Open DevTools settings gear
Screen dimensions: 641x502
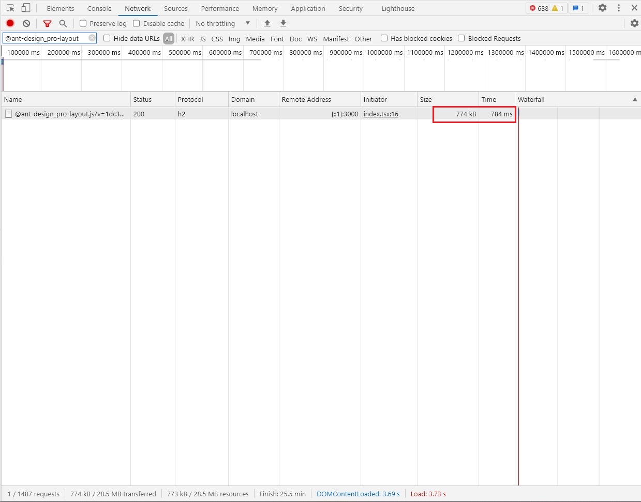click(x=602, y=8)
